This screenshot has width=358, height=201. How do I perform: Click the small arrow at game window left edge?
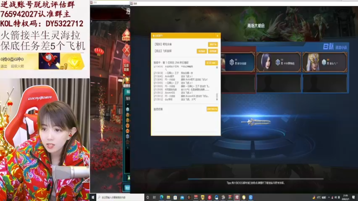(x=91, y=21)
